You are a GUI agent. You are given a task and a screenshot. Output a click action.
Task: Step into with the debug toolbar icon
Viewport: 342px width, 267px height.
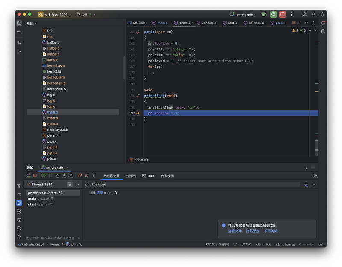pos(64,176)
